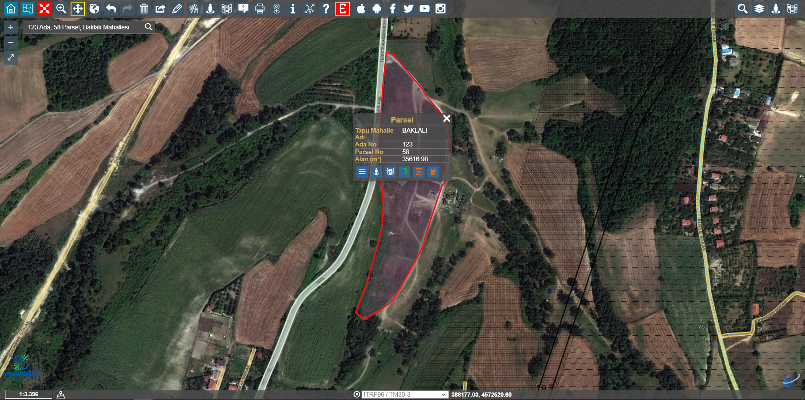
Task: Click the green door icon in parcel popup
Action: [x=404, y=172]
